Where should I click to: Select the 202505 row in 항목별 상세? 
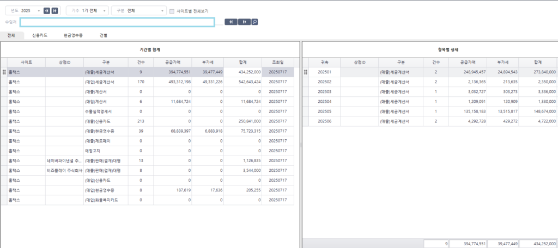click(x=325, y=111)
